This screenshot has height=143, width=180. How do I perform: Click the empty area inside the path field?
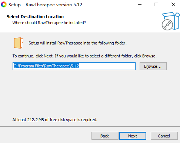[107, 66]
